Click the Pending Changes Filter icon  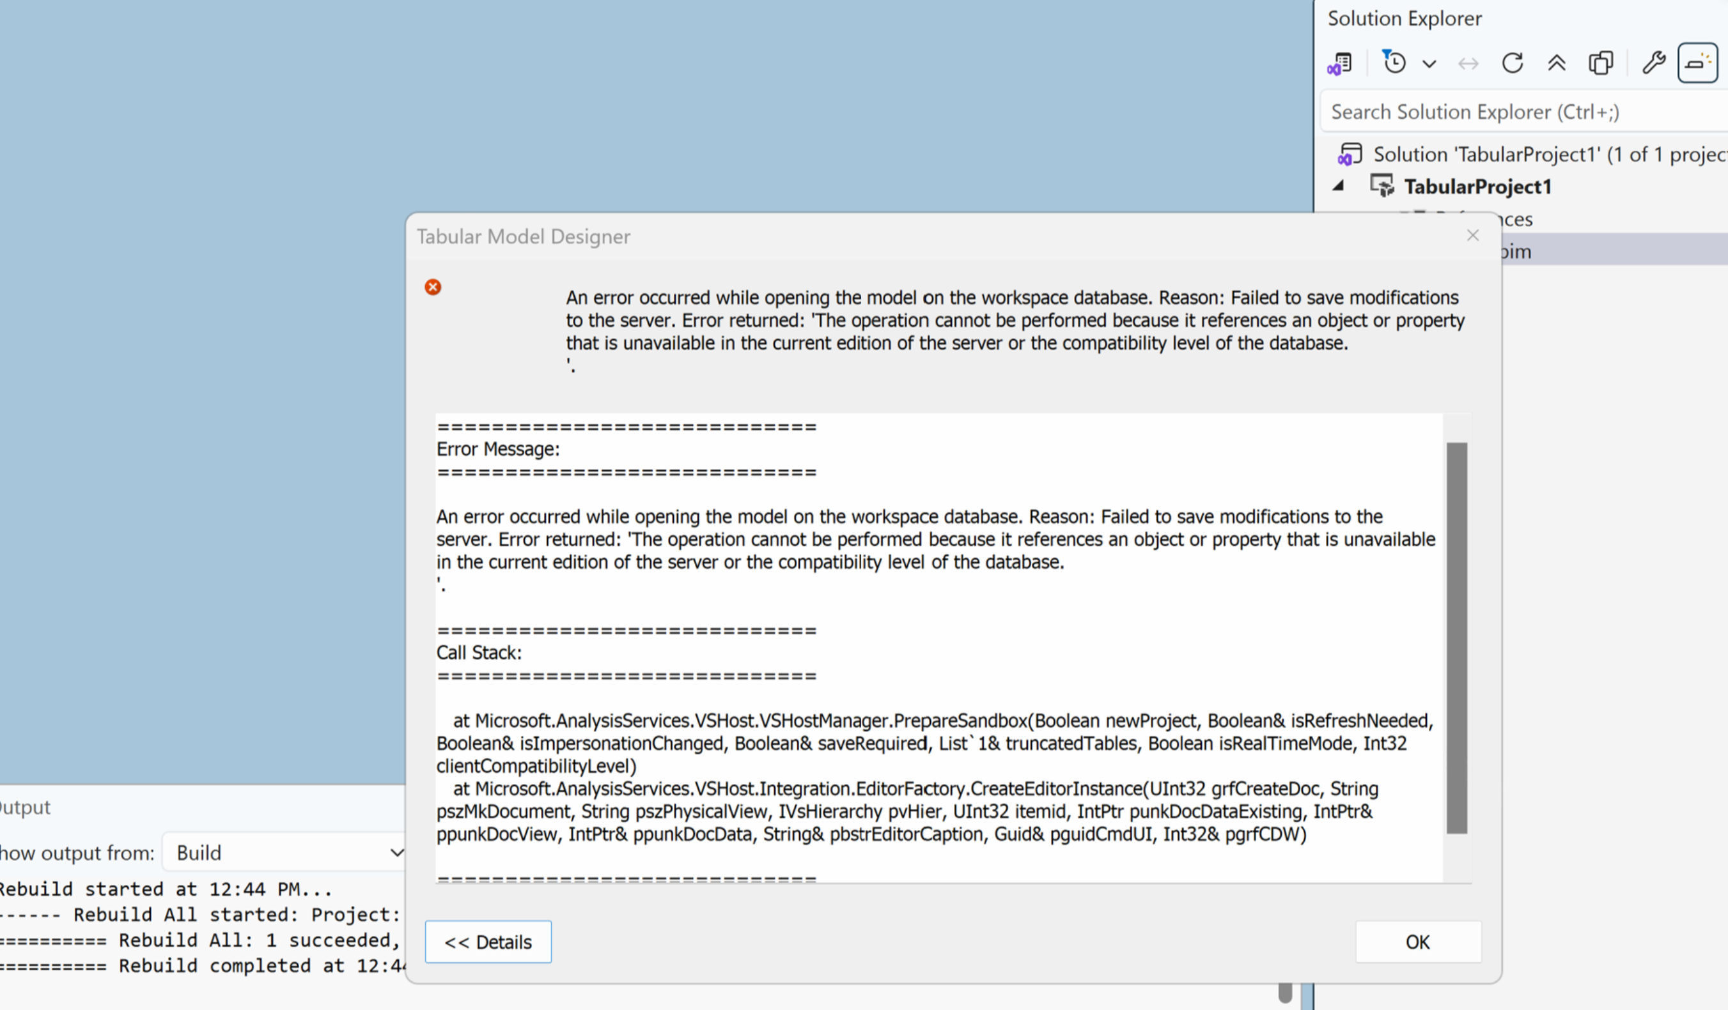pyautogui.click(x=1394, y=63)
